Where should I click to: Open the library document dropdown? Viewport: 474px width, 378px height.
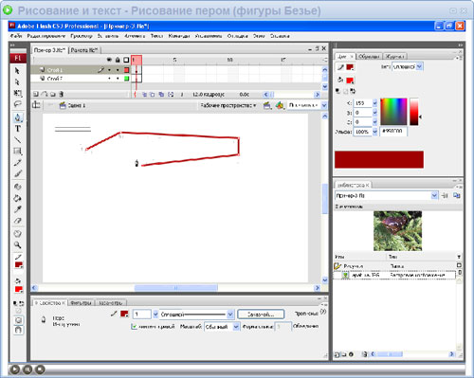pos(434,195)
